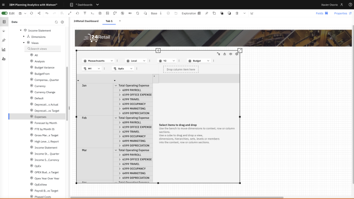Open the save options dropdown arrow
This screenshot has height=199, width=354.
(25, 13)
